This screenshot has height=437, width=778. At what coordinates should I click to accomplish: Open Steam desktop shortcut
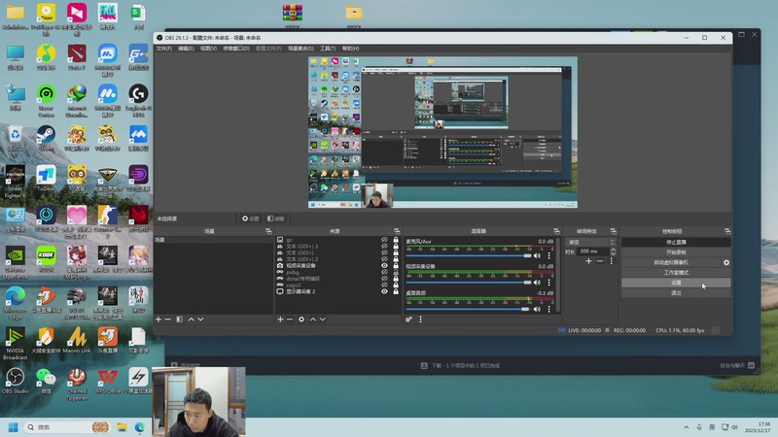click(46, 138)
